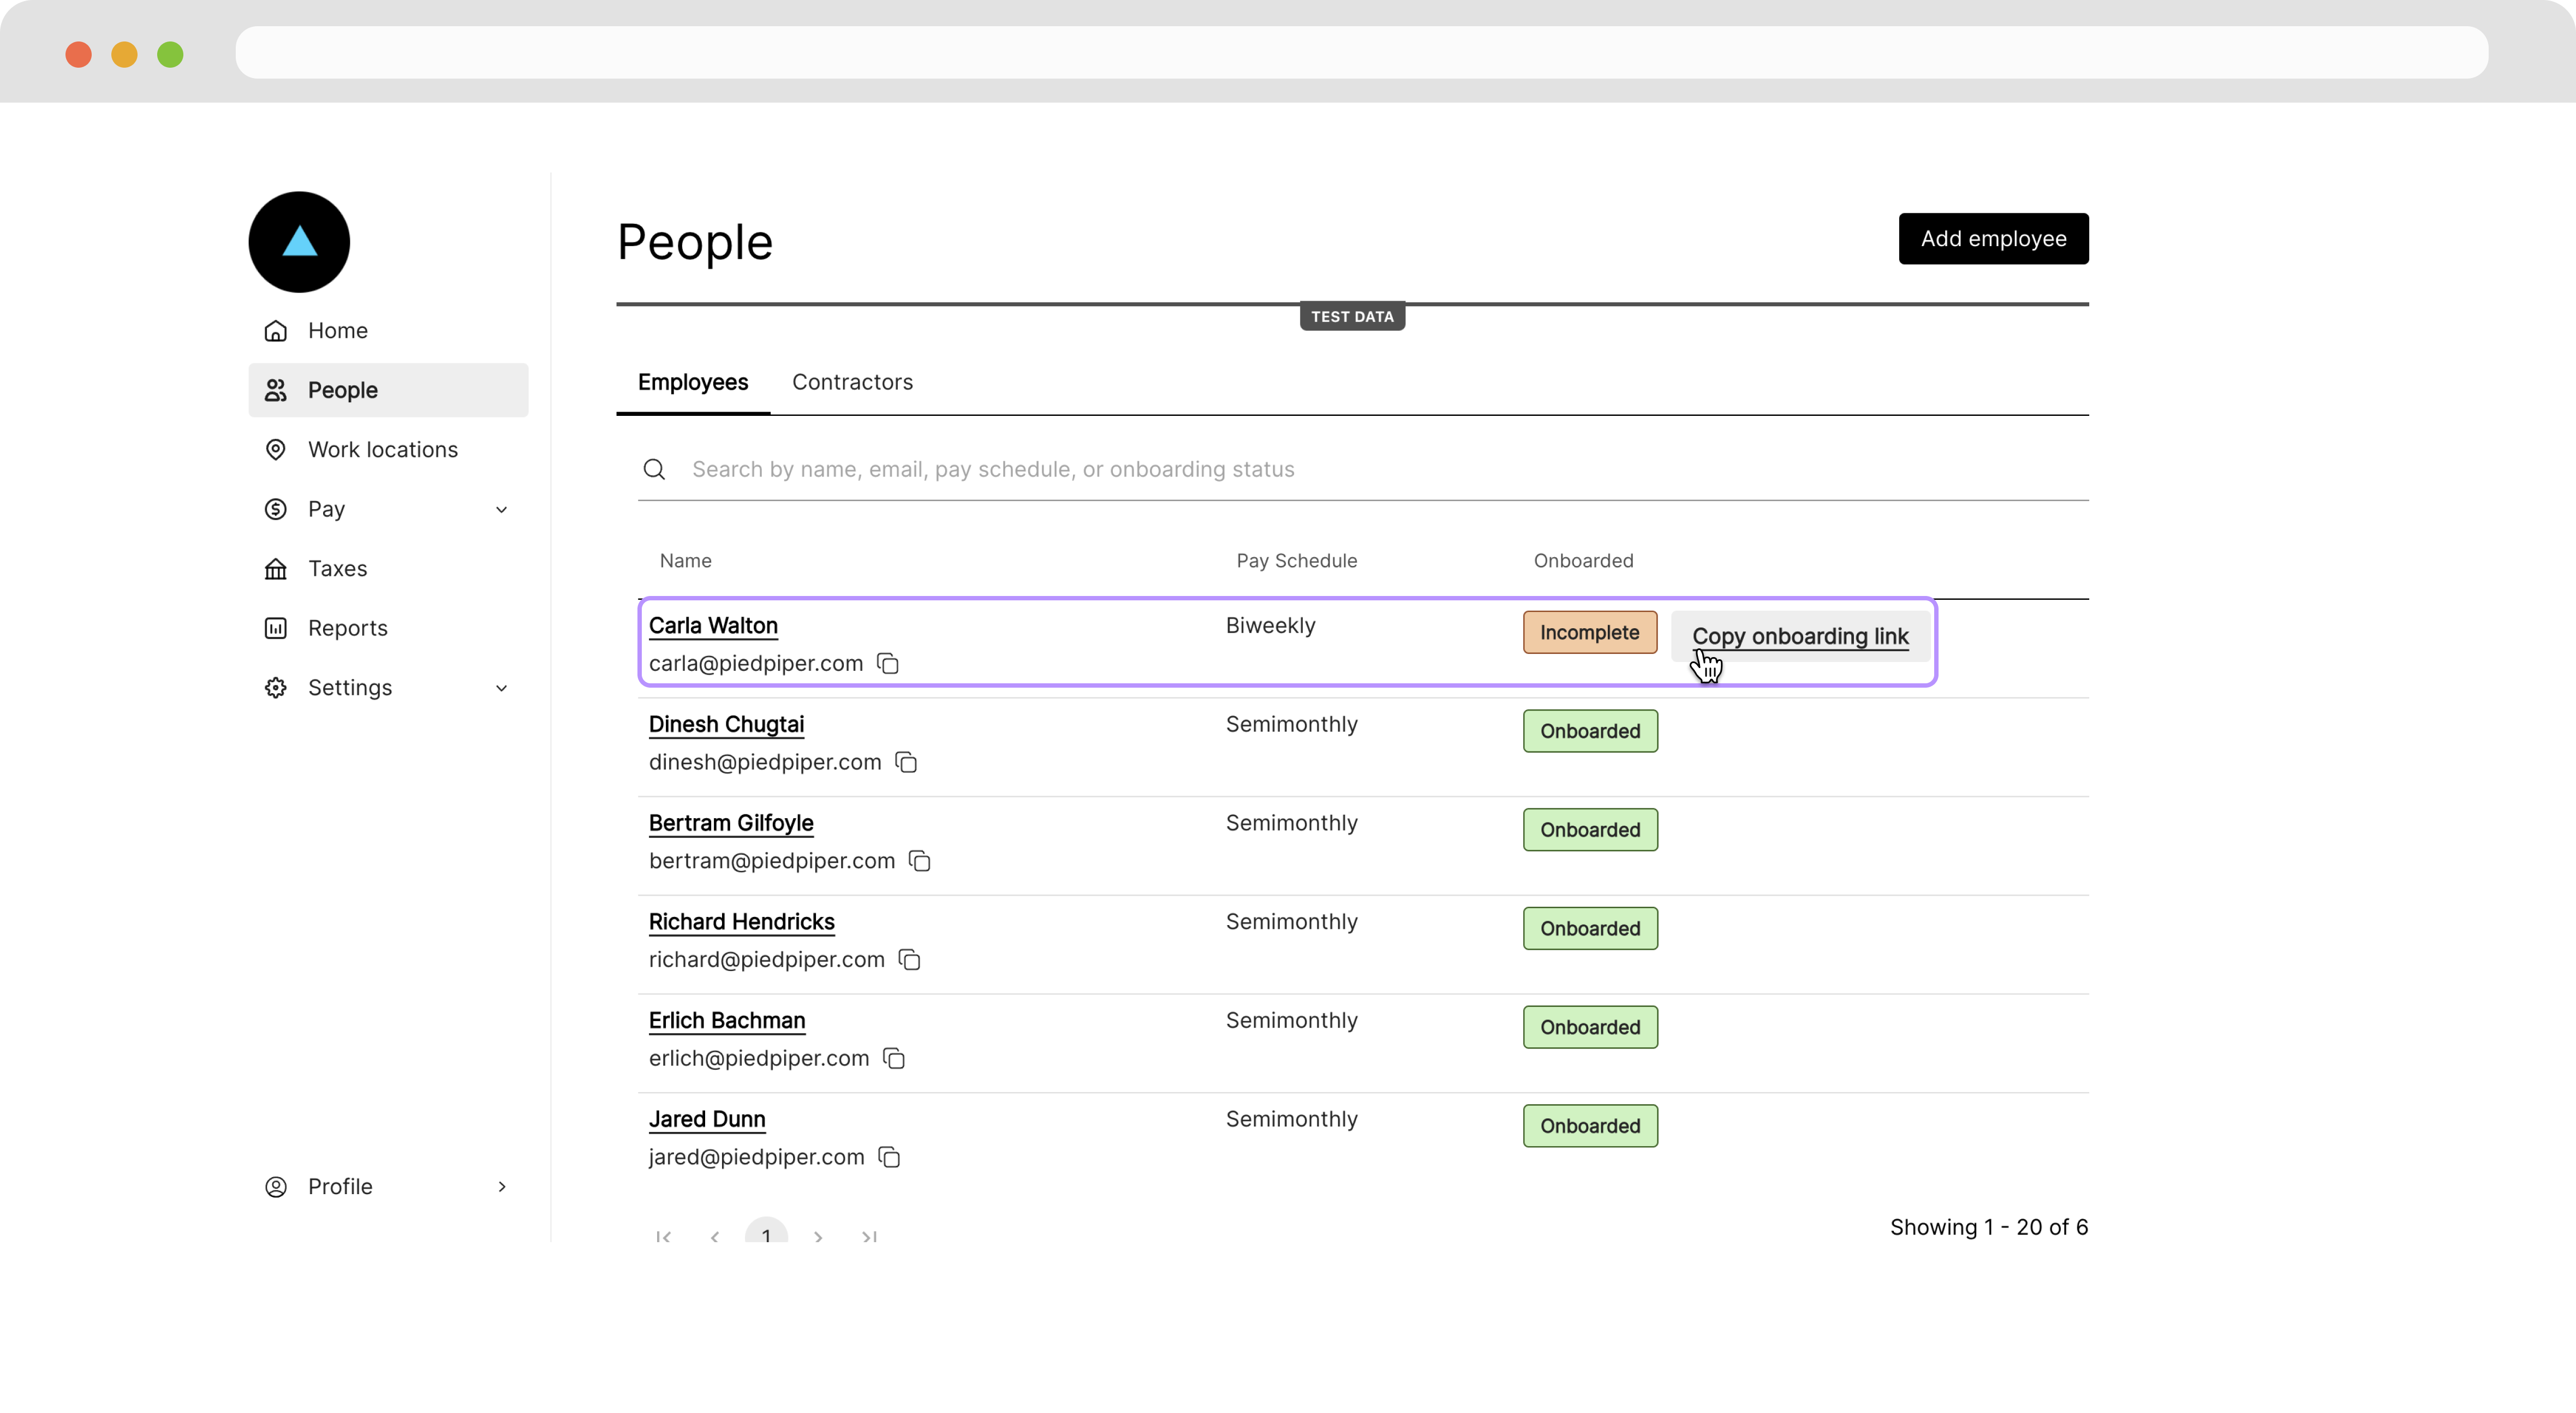Copy Richard Hendricks' email with the icon
This screenshot has height=1413, width=2576.
click(909, 960)
